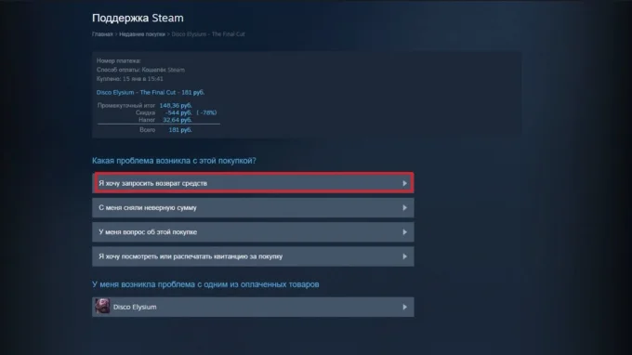The image size is (632, 355).
Task: Click arrow on receipt print row
Action: click(x=404, y=256)
